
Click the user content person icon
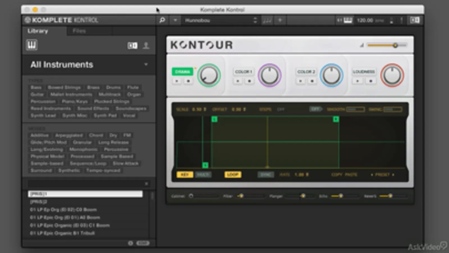[x=146, y=46]
